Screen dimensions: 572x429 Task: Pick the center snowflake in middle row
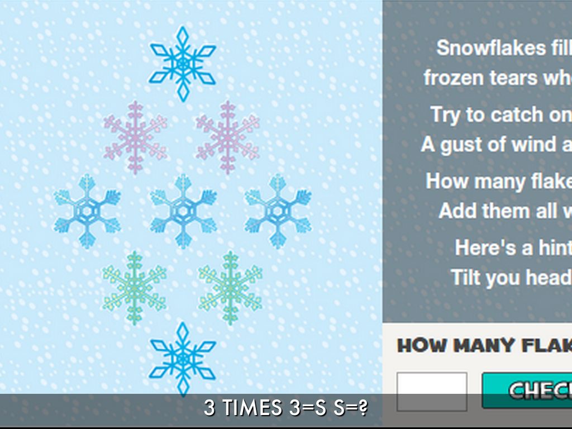(183, 211)
